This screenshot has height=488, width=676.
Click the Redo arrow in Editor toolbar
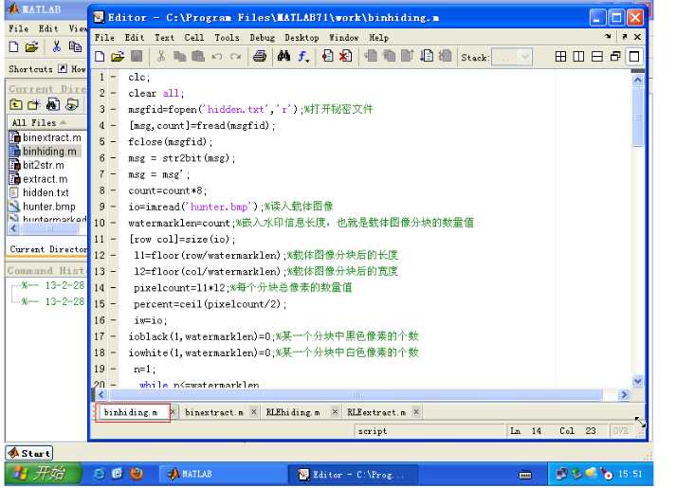point(235,57)
